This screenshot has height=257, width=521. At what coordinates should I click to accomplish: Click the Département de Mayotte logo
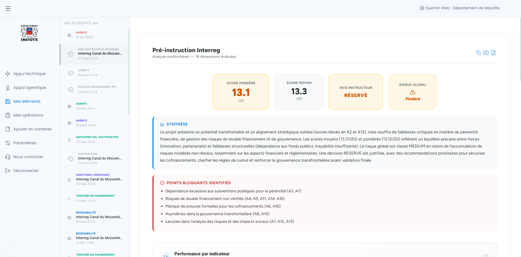(29, 33)
